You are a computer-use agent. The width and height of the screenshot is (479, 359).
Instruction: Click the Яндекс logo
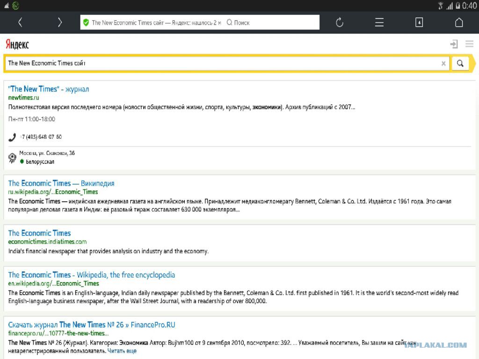[17, 44]
